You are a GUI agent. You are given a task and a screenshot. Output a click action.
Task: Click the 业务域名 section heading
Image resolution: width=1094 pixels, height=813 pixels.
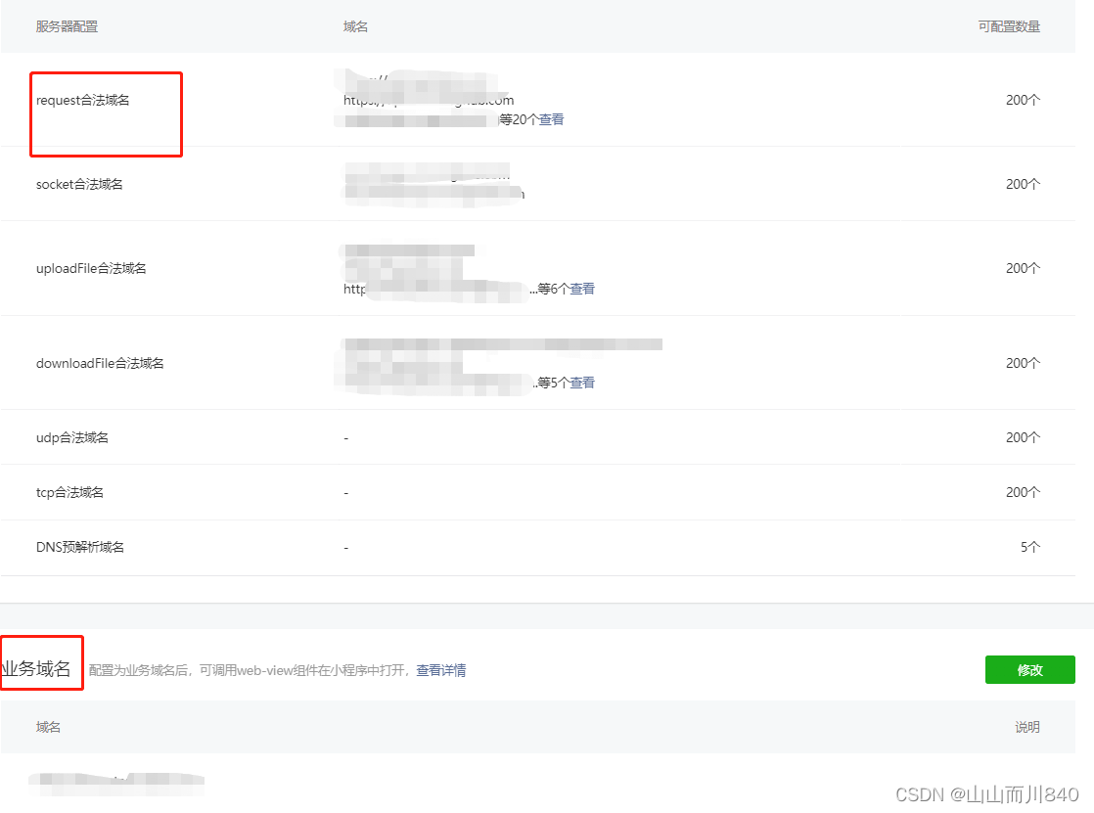click(35, 668)
